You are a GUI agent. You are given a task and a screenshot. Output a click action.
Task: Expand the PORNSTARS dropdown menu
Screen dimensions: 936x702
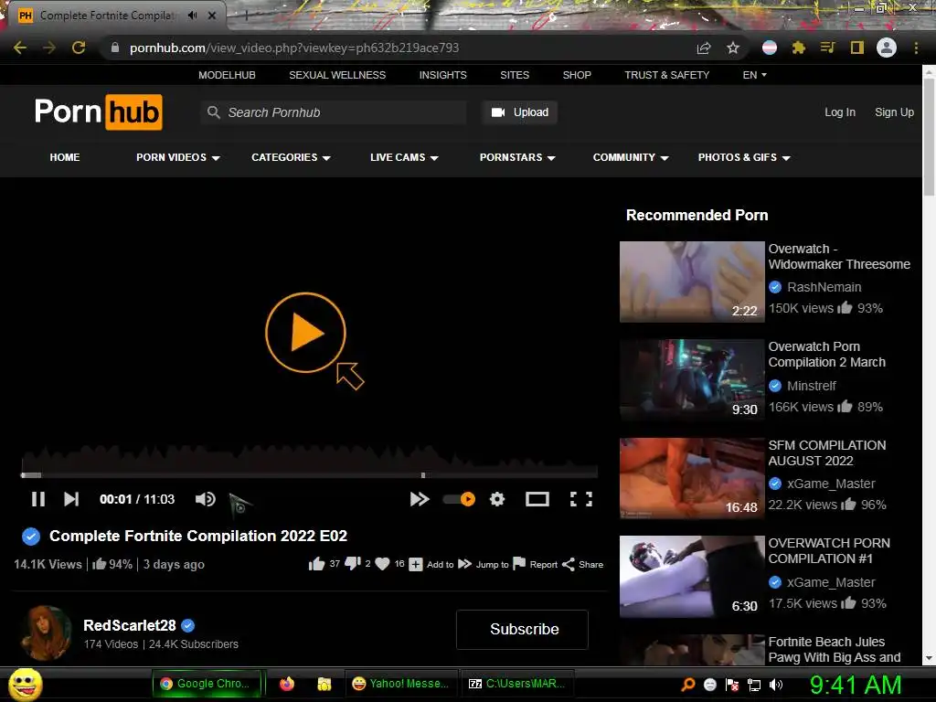click(517, 157)
